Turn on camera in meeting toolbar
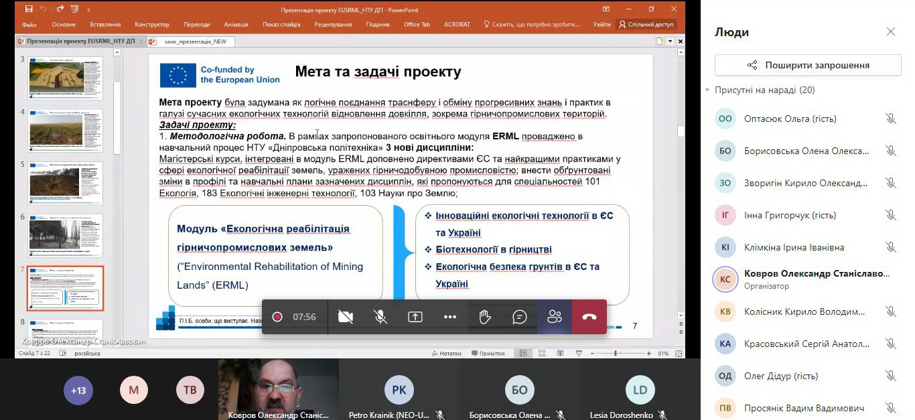915x420 pixels. point(346,317)
